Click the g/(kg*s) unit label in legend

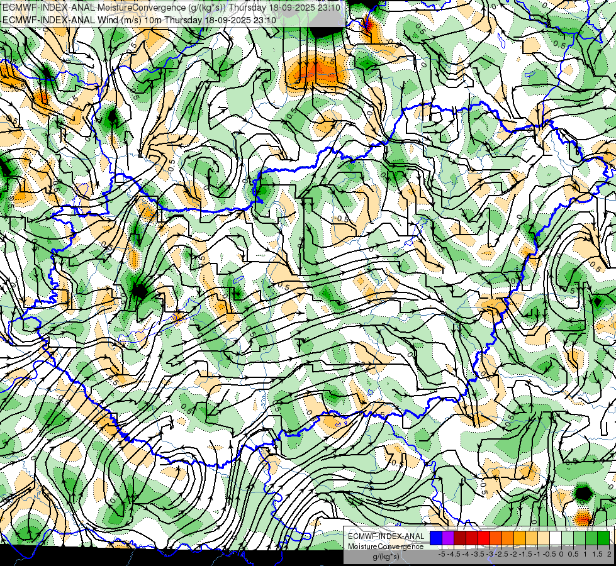(386, 557)
